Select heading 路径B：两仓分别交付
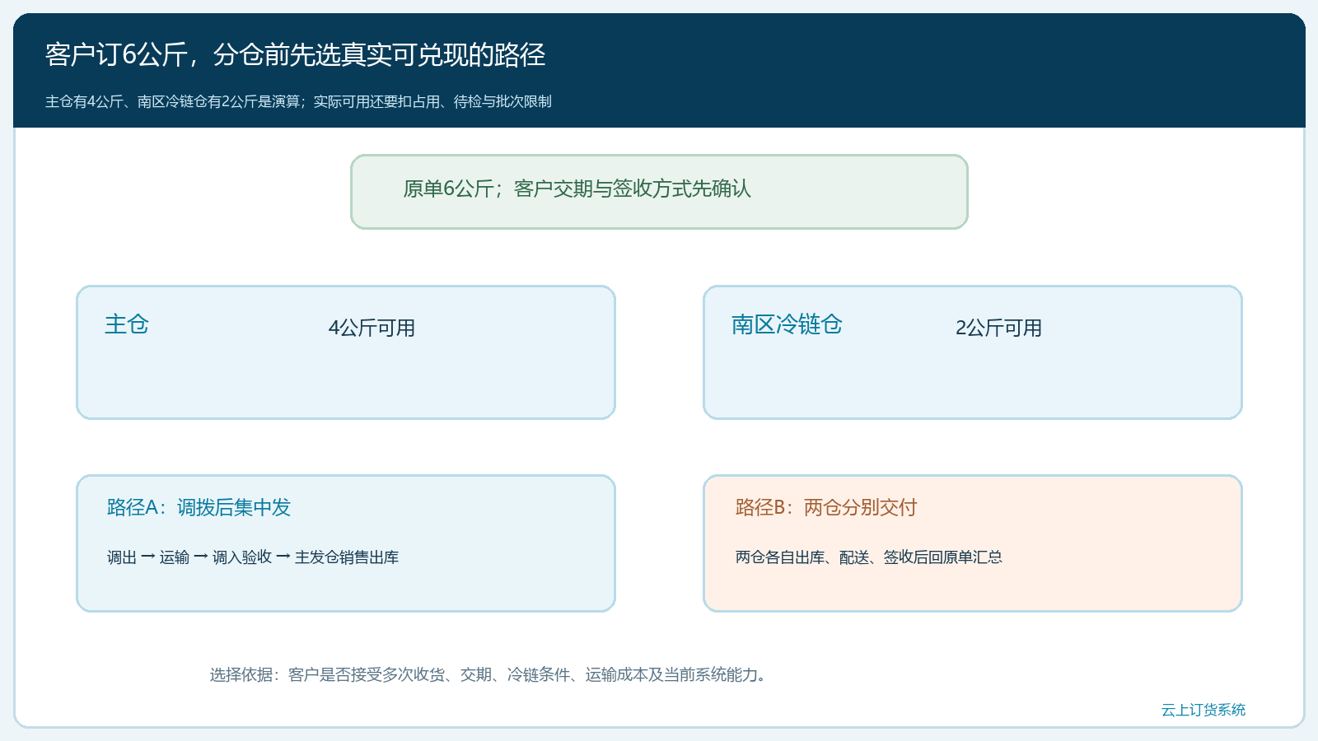 [826, 507]
